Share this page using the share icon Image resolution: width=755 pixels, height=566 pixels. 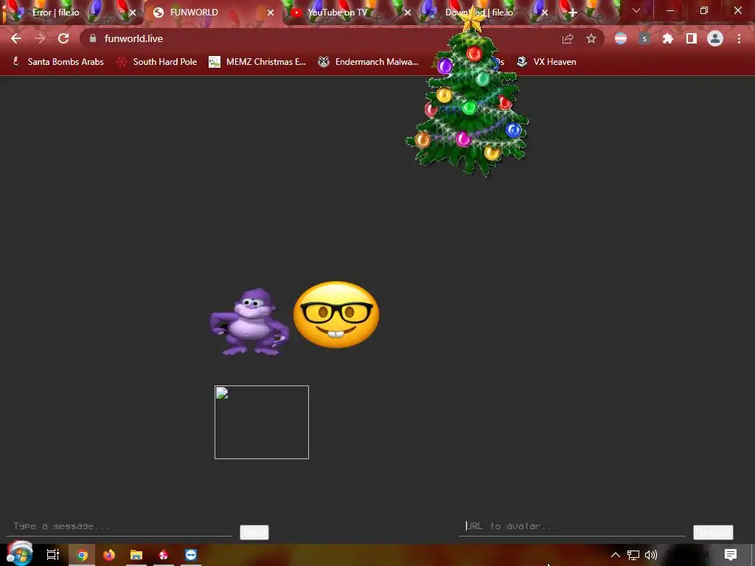pyautogui.click(x=568, y=38)
